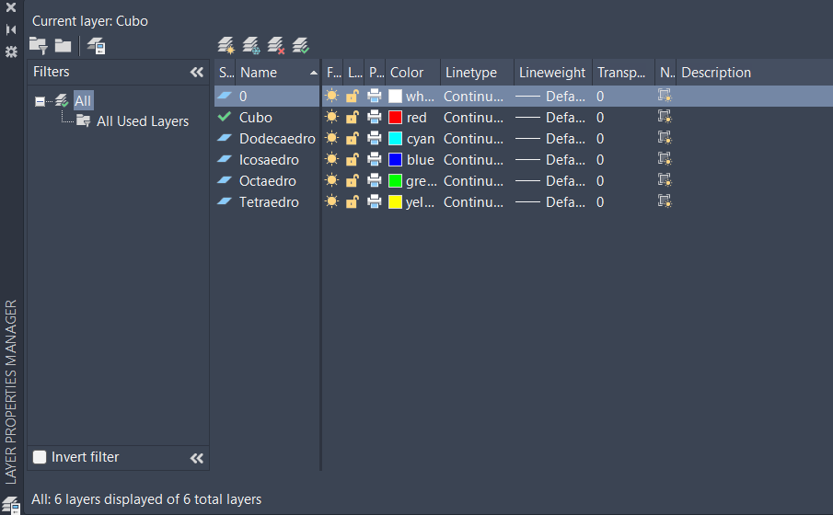Click the New Group Filter icon
Image resolution: width=833 pixels, height=515 pixels.
[63, 45]
